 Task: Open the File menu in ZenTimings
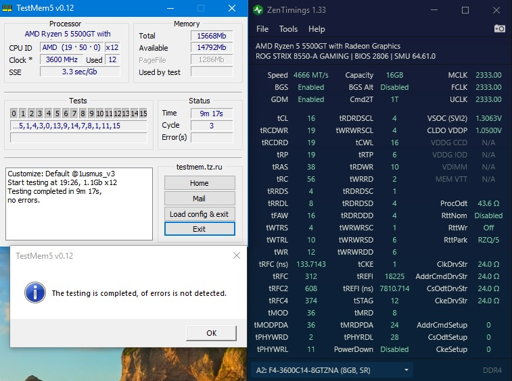pyautogui.click(x=262, y=29)
